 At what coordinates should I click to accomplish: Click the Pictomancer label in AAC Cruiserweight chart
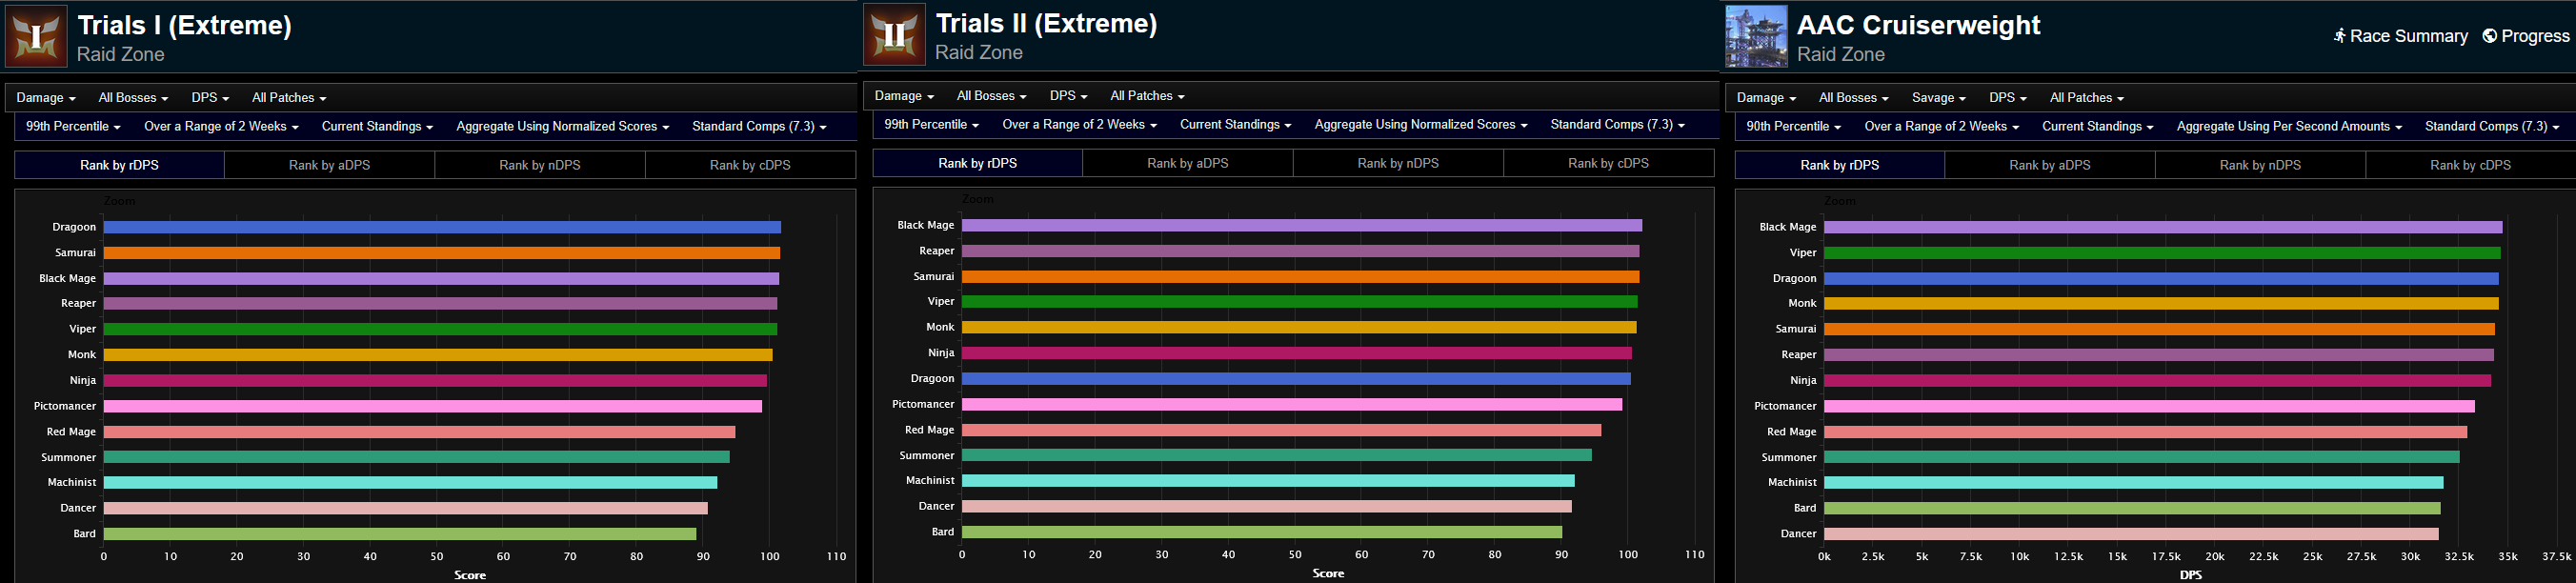1784,406
